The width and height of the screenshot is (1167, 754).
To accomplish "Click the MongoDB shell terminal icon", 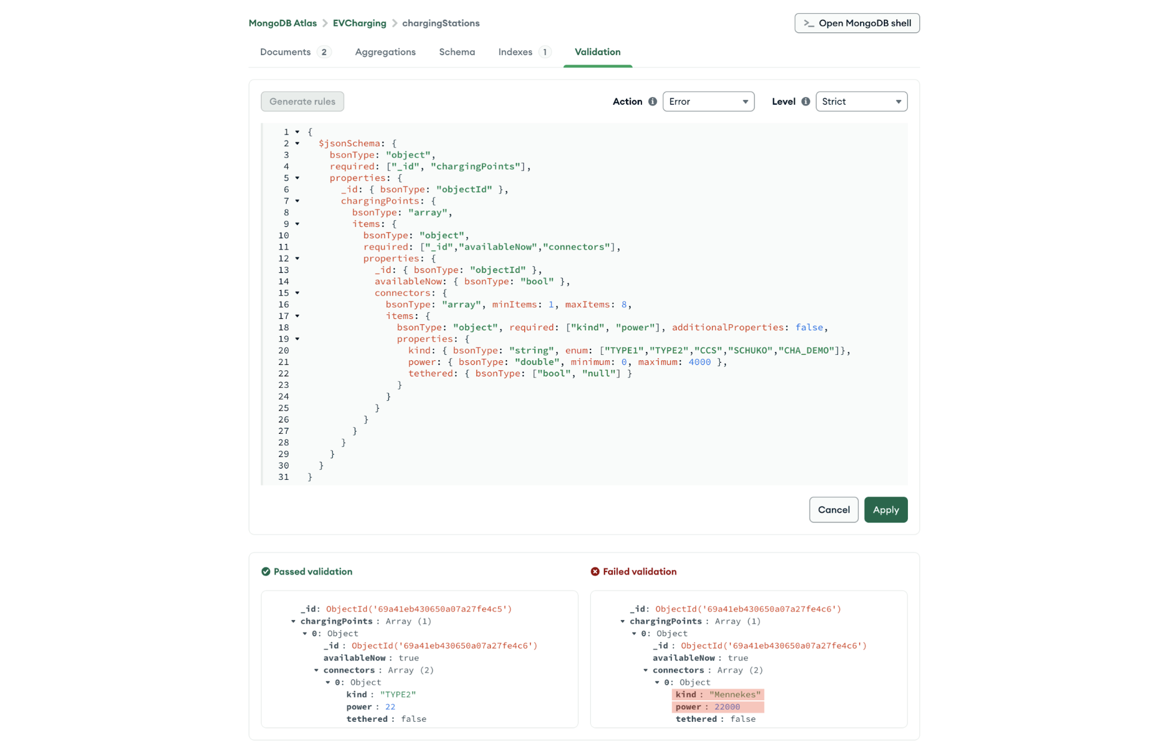I will point(809,23).
